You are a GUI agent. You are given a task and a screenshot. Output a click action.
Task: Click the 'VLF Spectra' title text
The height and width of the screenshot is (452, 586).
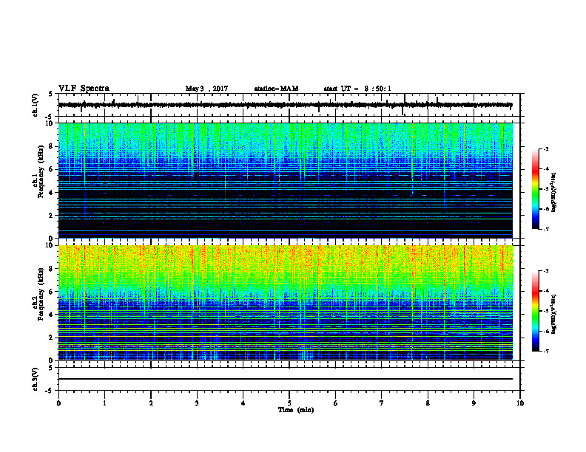(84, 89)
